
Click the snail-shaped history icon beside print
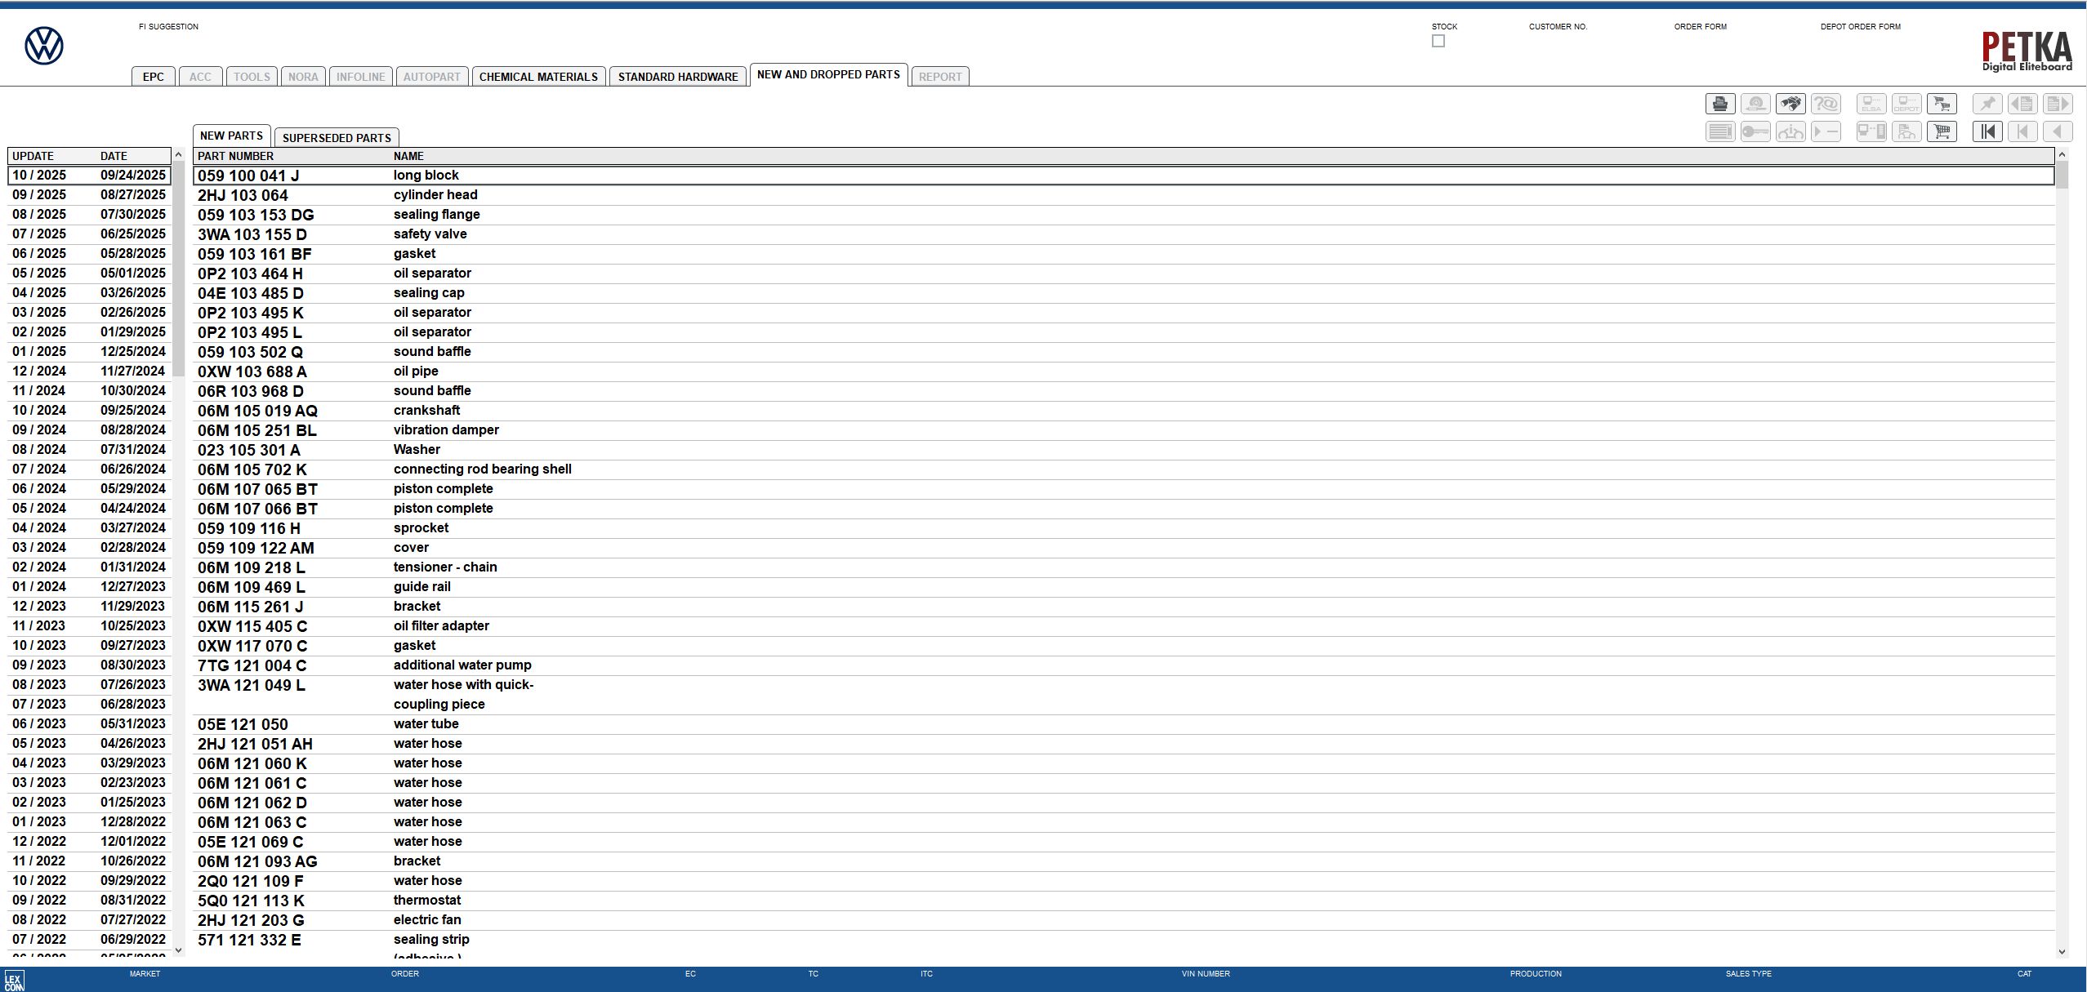click(1755, 104)
